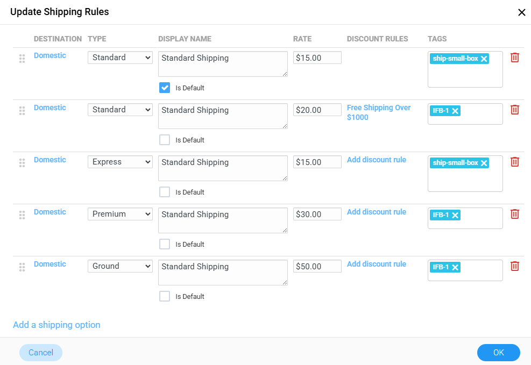This screenshot has width=531, height=365.
Task: Add discount rule to Premium row
Action: [x=376, y=212]
